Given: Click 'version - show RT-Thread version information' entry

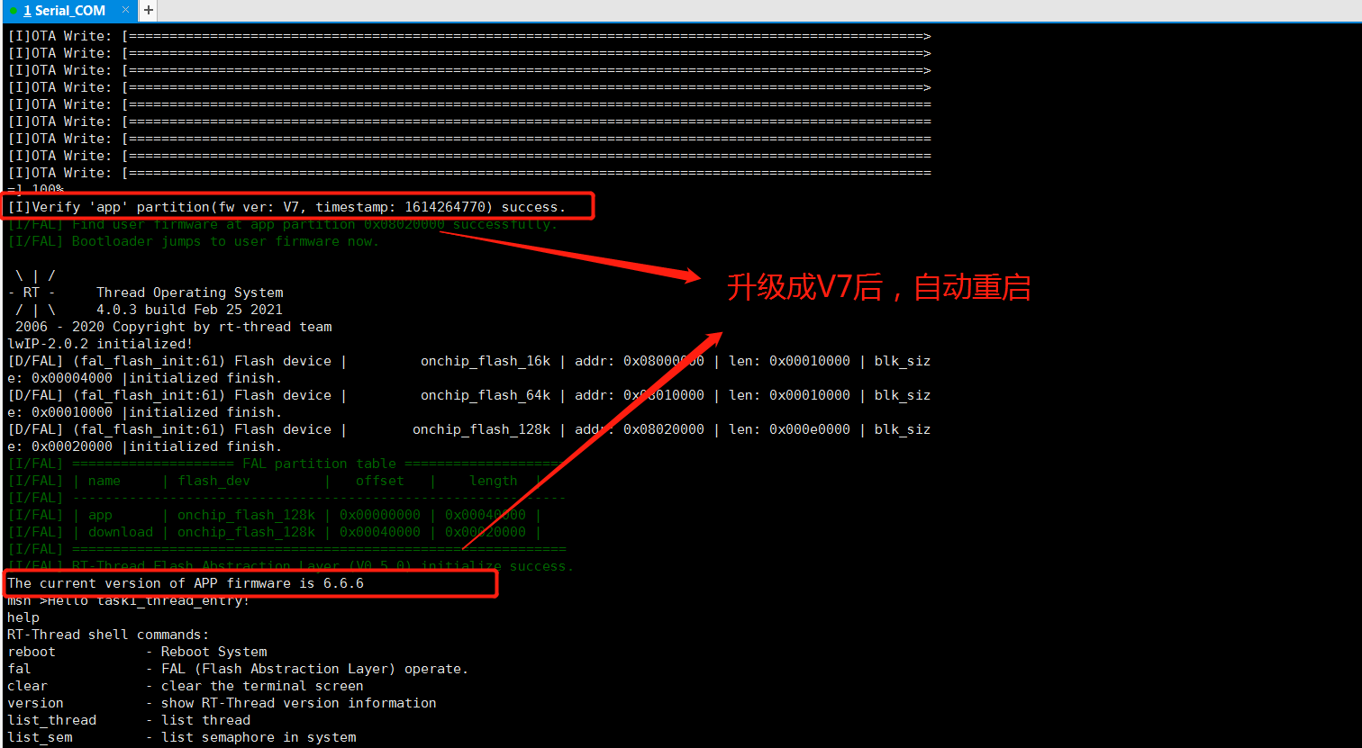Looking at the screenshot, I should point(222,703).
